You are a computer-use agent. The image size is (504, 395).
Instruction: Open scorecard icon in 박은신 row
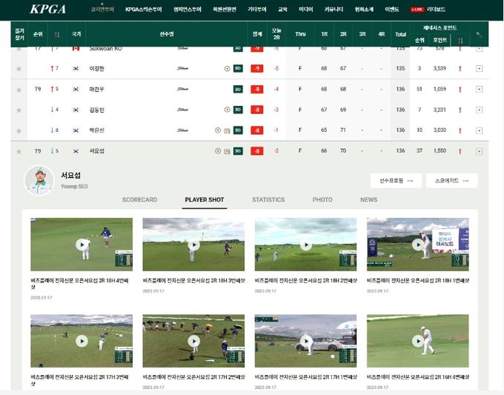[x=227, y=130]
